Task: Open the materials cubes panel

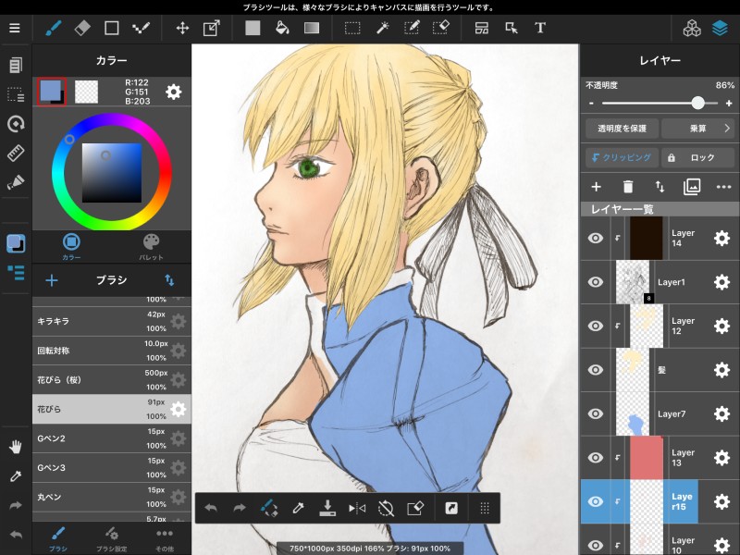Action: [692, 29]
